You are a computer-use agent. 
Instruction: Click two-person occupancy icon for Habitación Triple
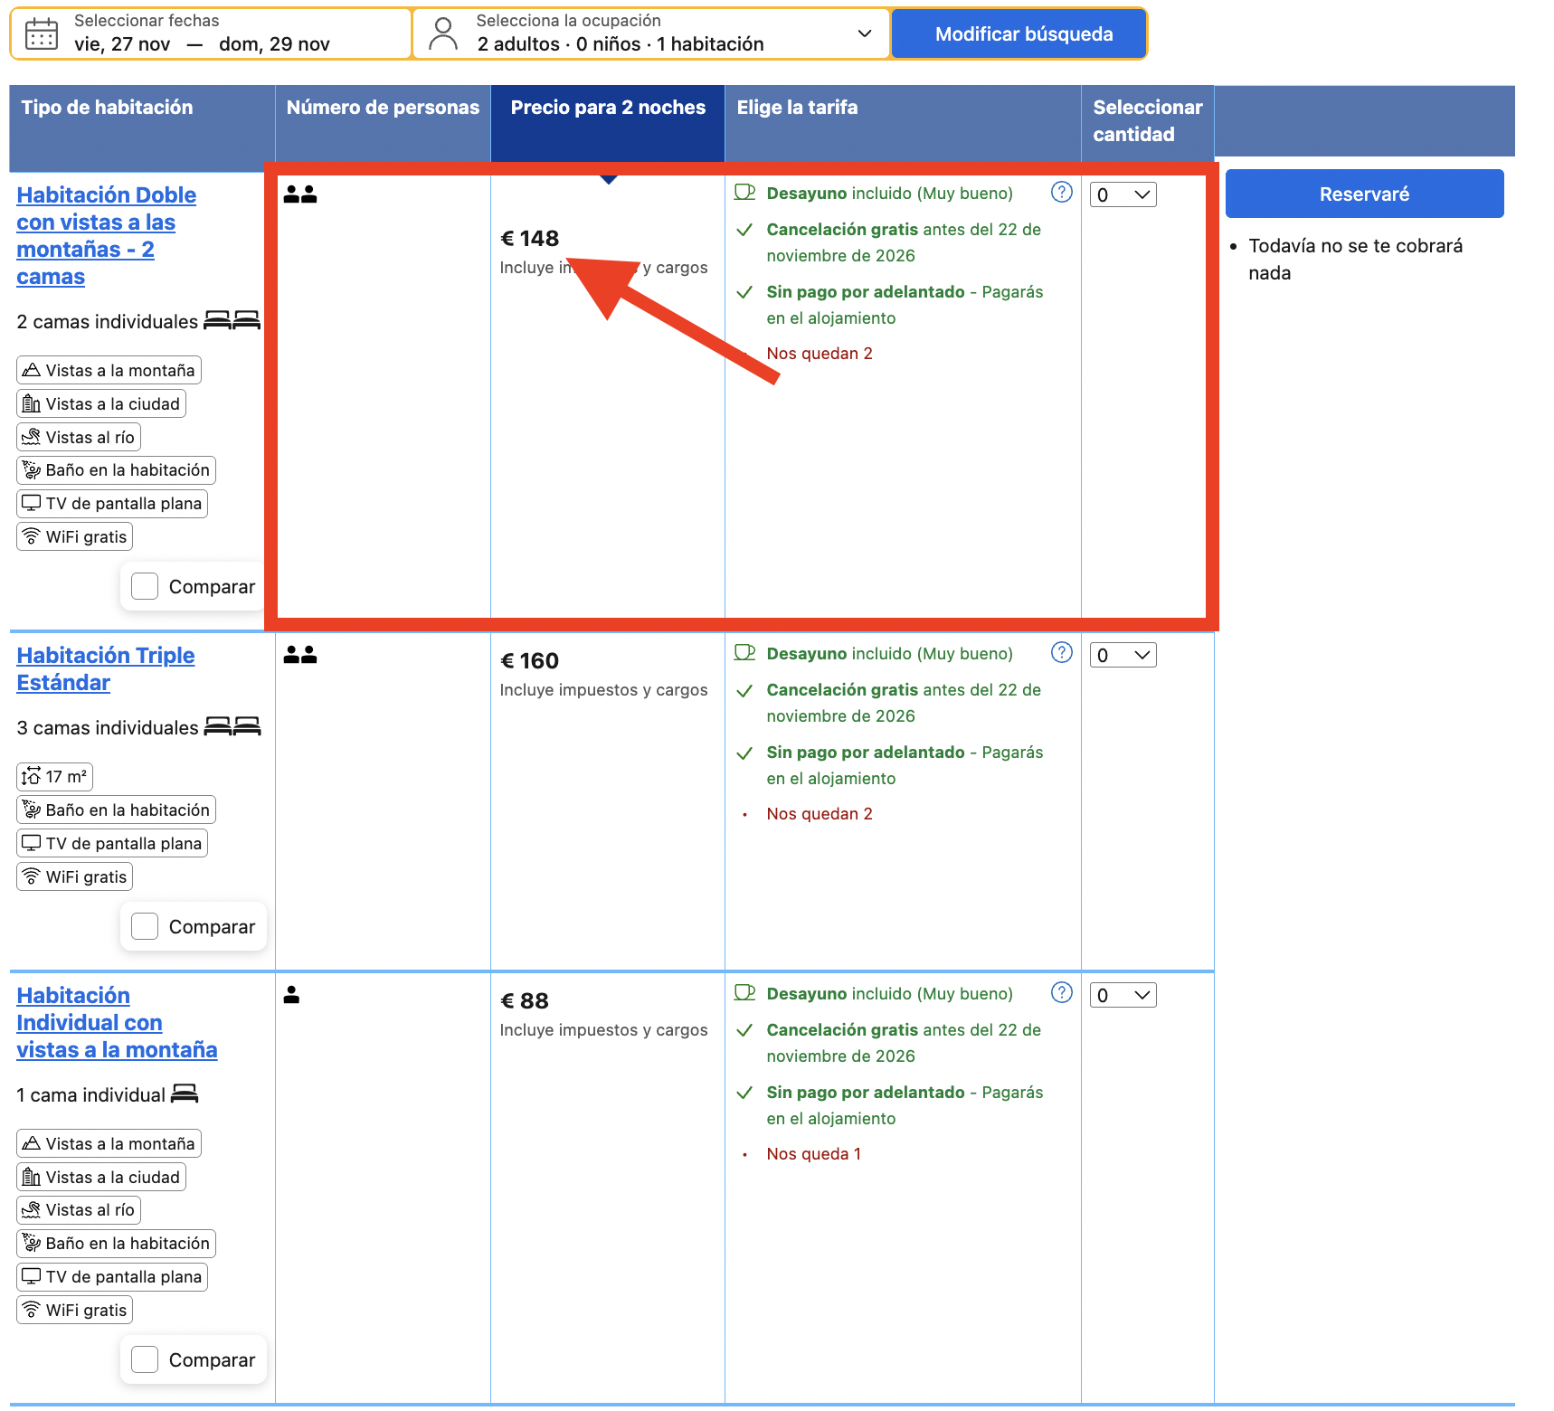coord(300,654)
